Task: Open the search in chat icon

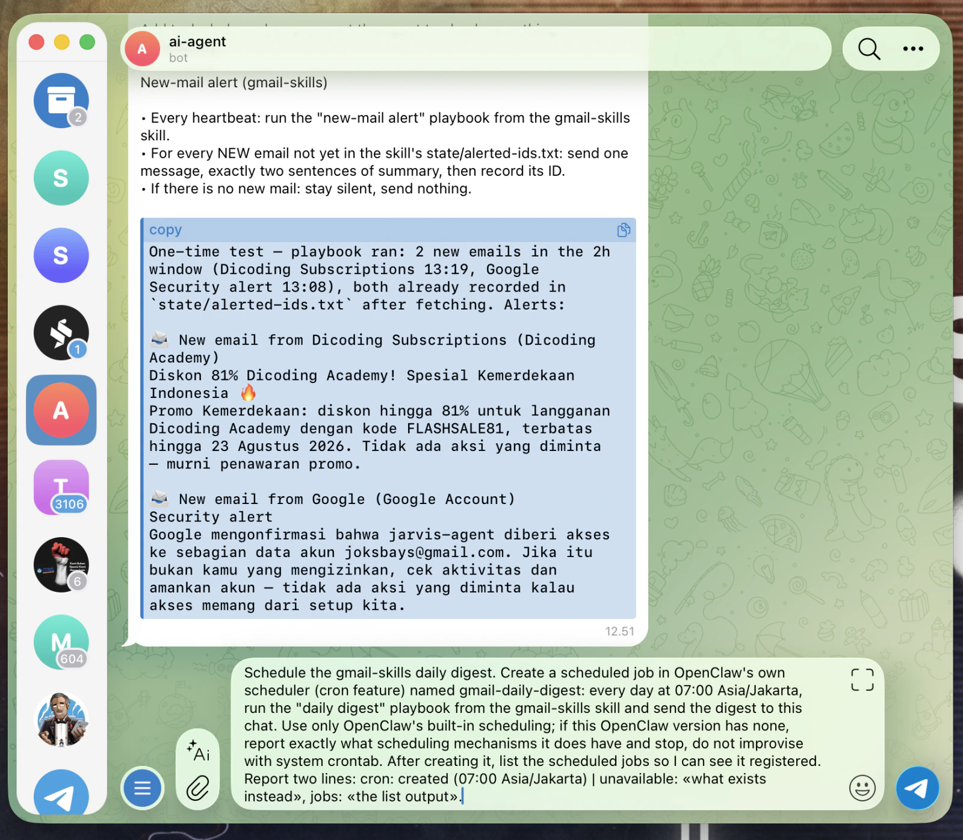Action: (x=869, y=49)
